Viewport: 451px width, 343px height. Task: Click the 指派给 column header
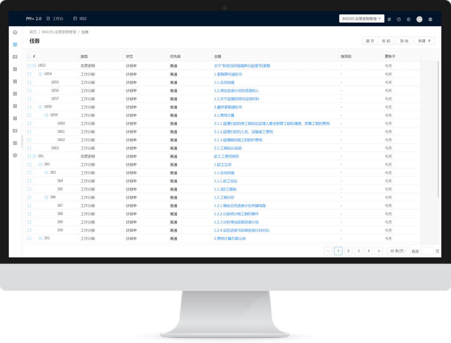(346, 56)
